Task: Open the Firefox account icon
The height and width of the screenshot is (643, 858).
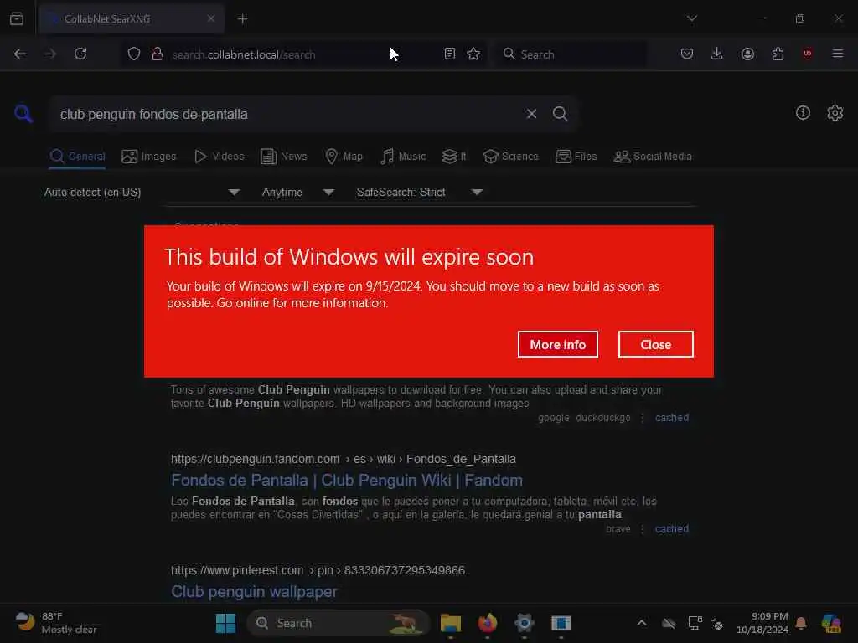Action: coord(747,54)
